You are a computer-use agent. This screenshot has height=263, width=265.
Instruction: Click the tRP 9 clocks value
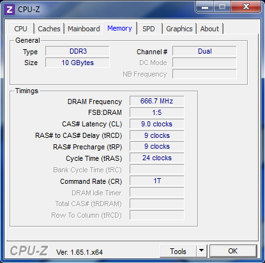(x=157, y=147)
